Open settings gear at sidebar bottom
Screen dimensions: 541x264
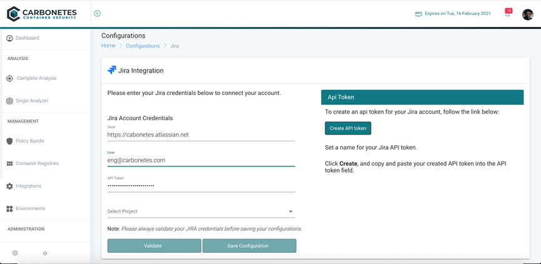[15, 253]
